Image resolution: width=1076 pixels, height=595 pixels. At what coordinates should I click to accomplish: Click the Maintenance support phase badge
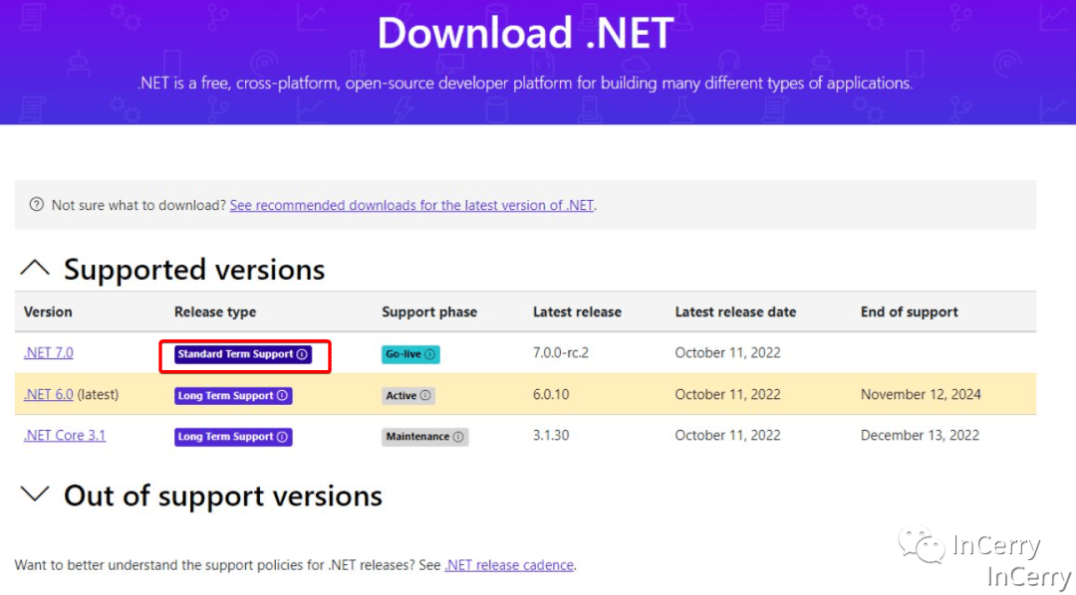point(417,437)
